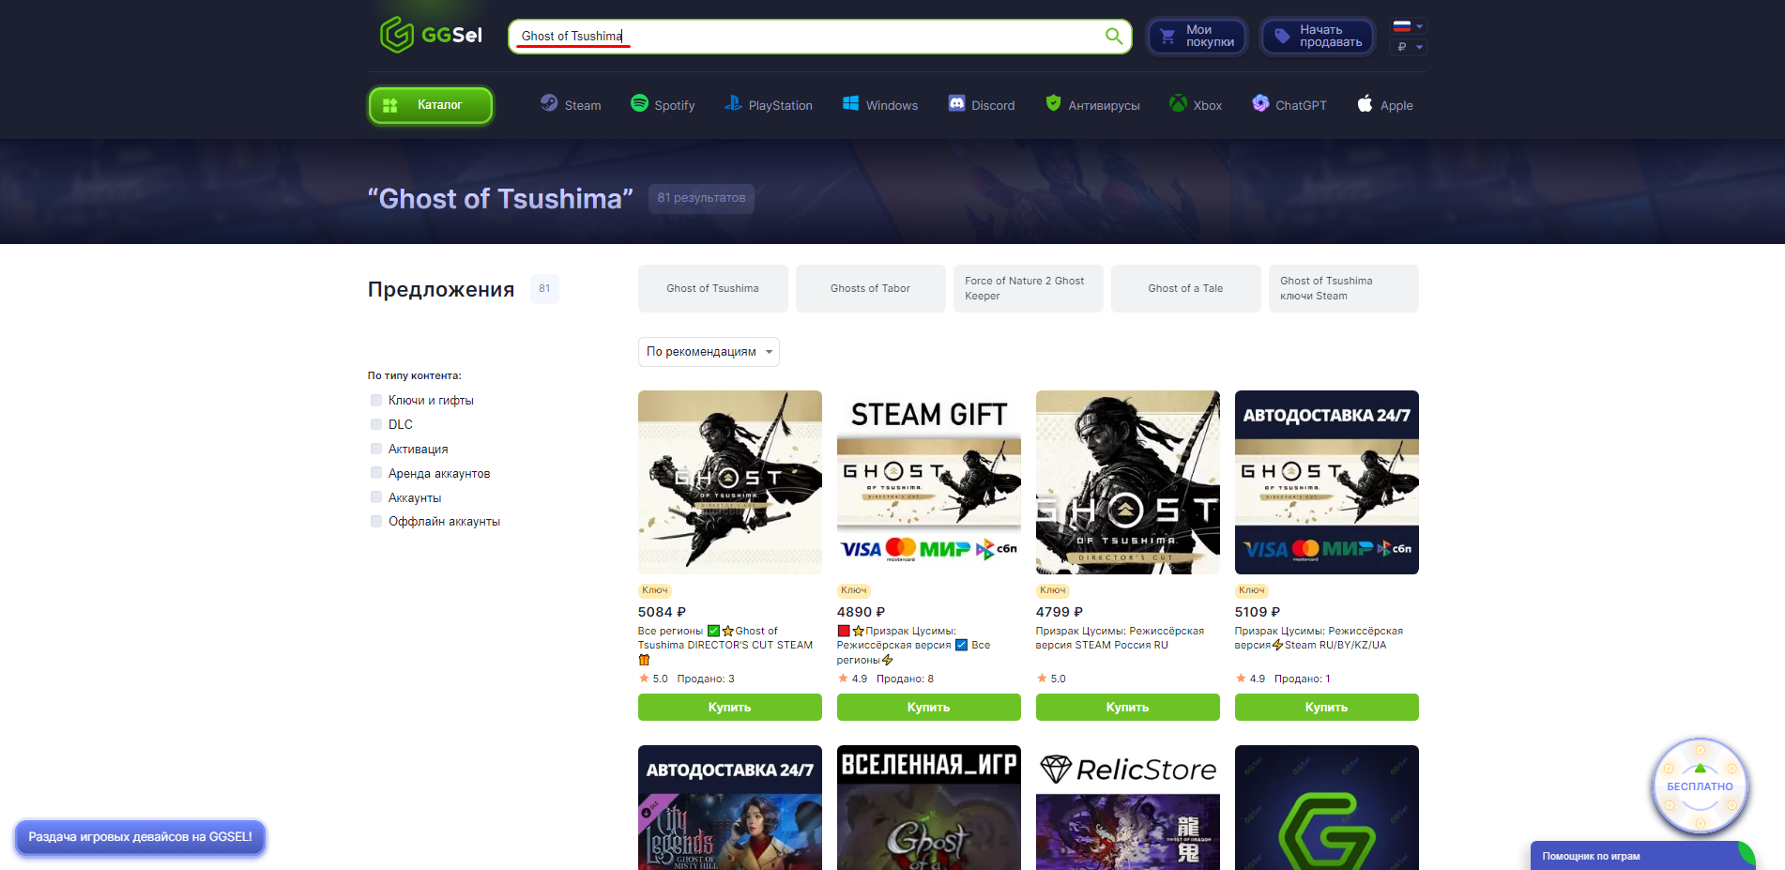Click the Spotify icon in navigation
Screen dimensions: 1785x870
(x=639, y=103)
